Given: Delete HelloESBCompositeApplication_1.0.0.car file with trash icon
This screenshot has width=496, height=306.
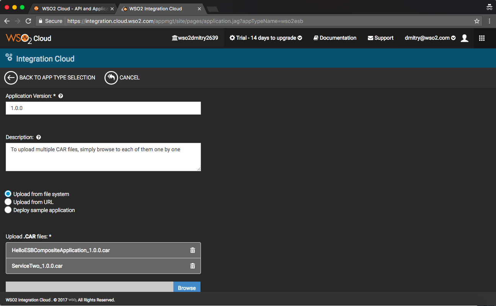Looking at the screenshot, I should (x=193, y=250).
